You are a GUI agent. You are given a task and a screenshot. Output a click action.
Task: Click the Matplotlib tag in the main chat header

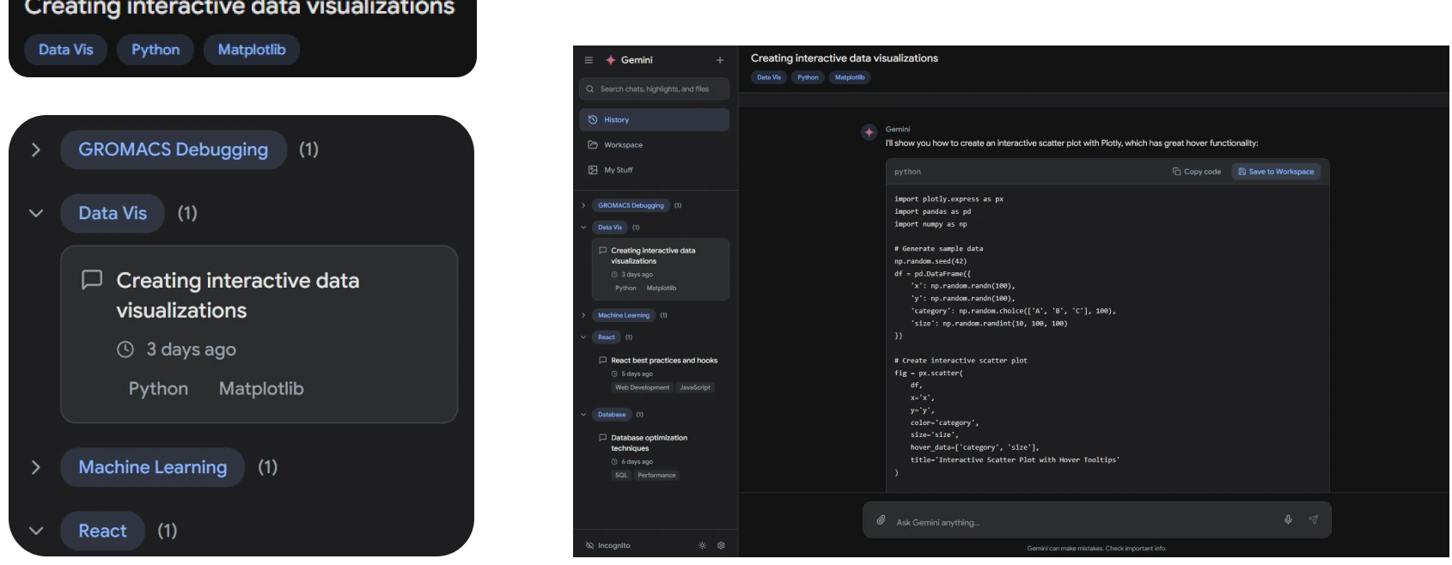(850, 77)
